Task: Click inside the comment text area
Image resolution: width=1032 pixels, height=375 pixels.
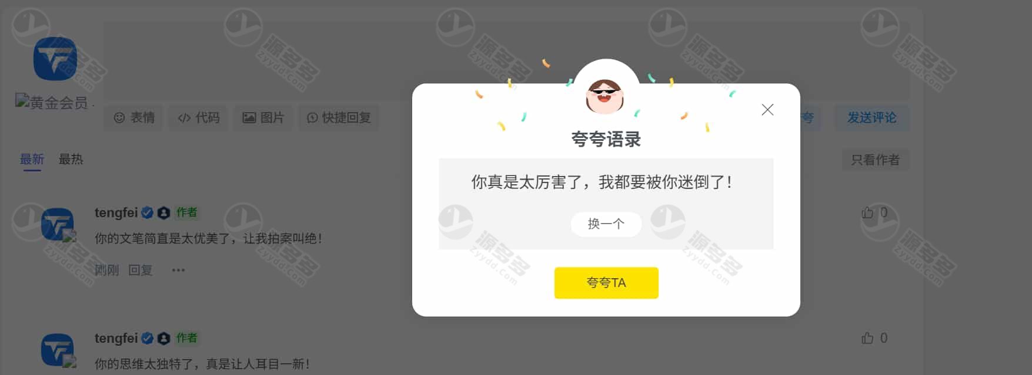Action: pyautogui.click(x=506, y=61)
